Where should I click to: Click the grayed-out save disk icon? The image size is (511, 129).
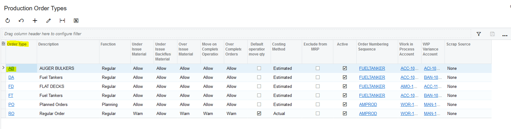coord(492,34)
